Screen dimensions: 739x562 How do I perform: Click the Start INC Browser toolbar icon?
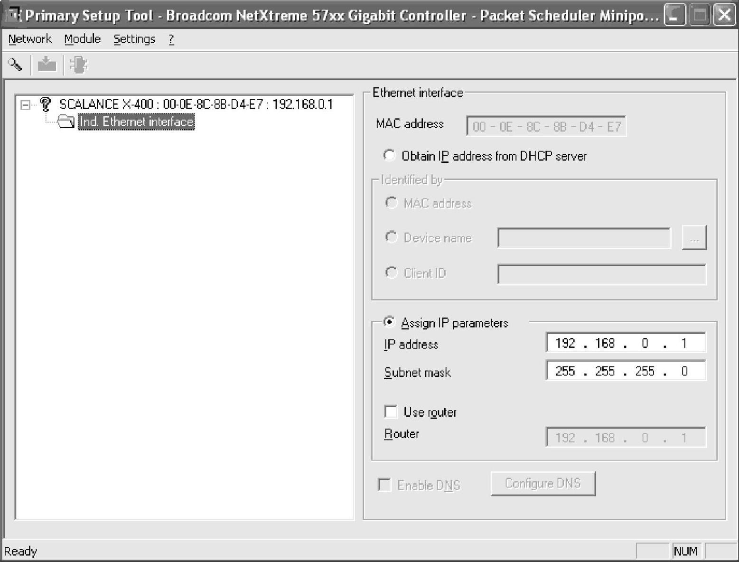pyautogui.click(x=78, y=65)
